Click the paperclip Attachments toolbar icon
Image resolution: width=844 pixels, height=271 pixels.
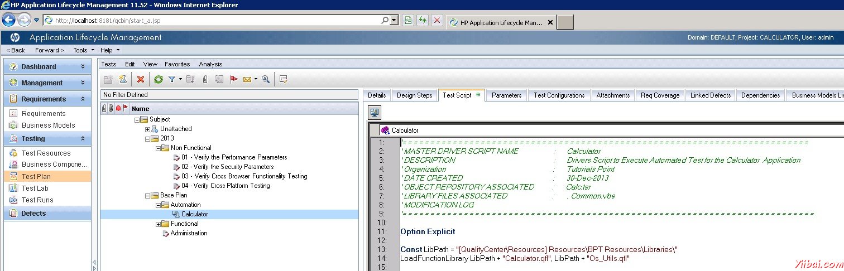205,79
